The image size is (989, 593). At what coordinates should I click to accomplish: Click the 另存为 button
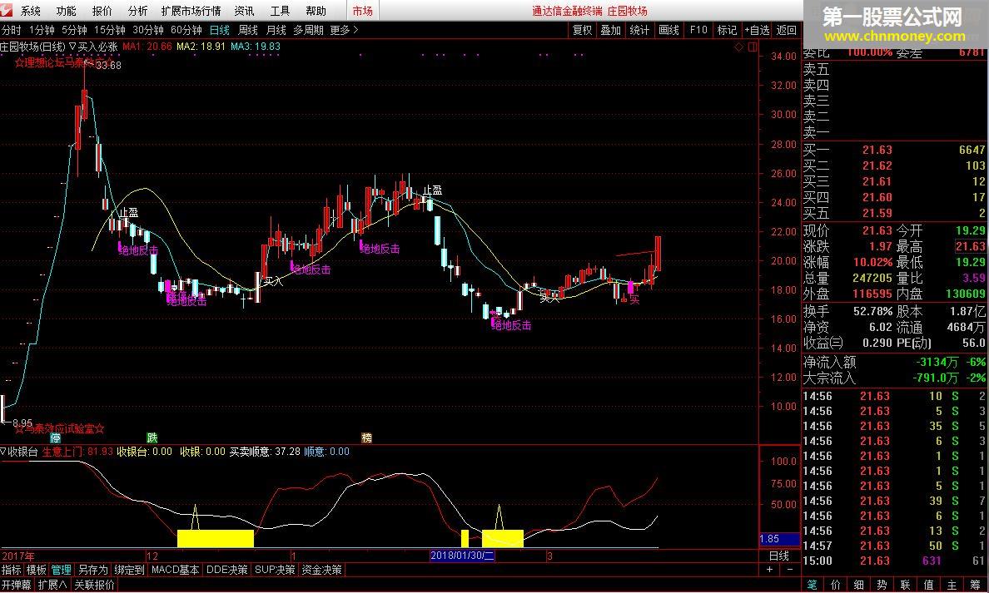92,570
